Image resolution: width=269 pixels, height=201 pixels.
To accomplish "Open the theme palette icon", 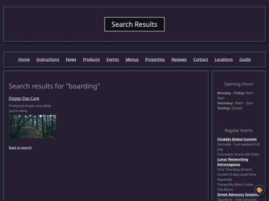I will click(260, 190).
